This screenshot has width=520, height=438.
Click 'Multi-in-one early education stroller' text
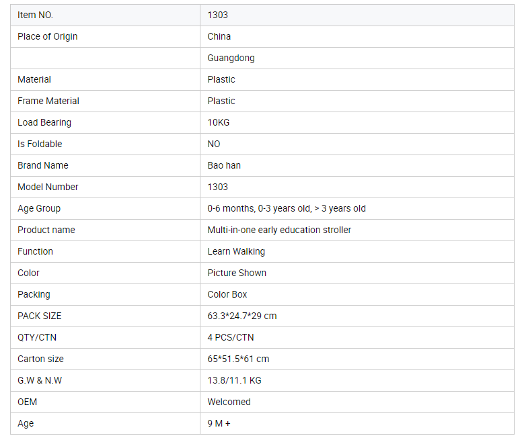(279, 230)
